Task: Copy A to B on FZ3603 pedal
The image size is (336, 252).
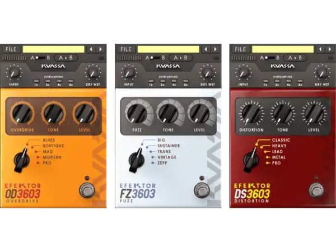Action: point(180,58)
